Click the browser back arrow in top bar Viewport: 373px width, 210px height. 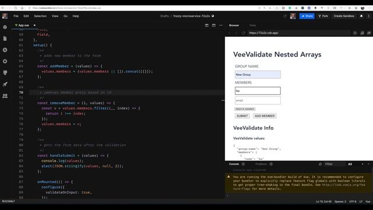3,8
